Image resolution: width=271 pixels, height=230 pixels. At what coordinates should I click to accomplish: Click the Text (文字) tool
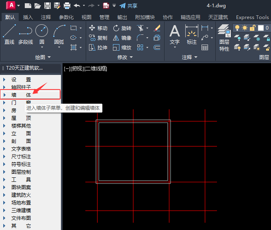(175, 34)
